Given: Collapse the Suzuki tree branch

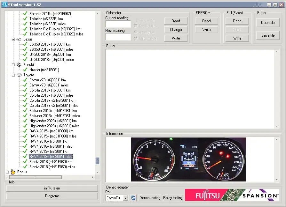Looking at the screenshot, I should [x=13, y=65].
